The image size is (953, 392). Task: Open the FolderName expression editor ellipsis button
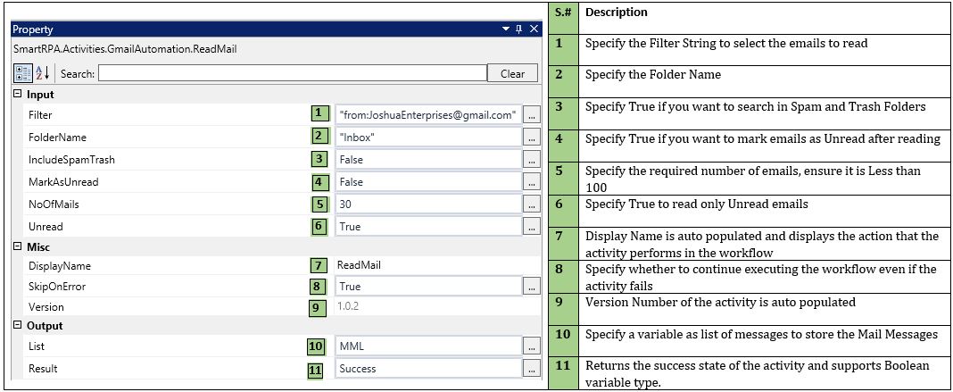coord(532,138)
